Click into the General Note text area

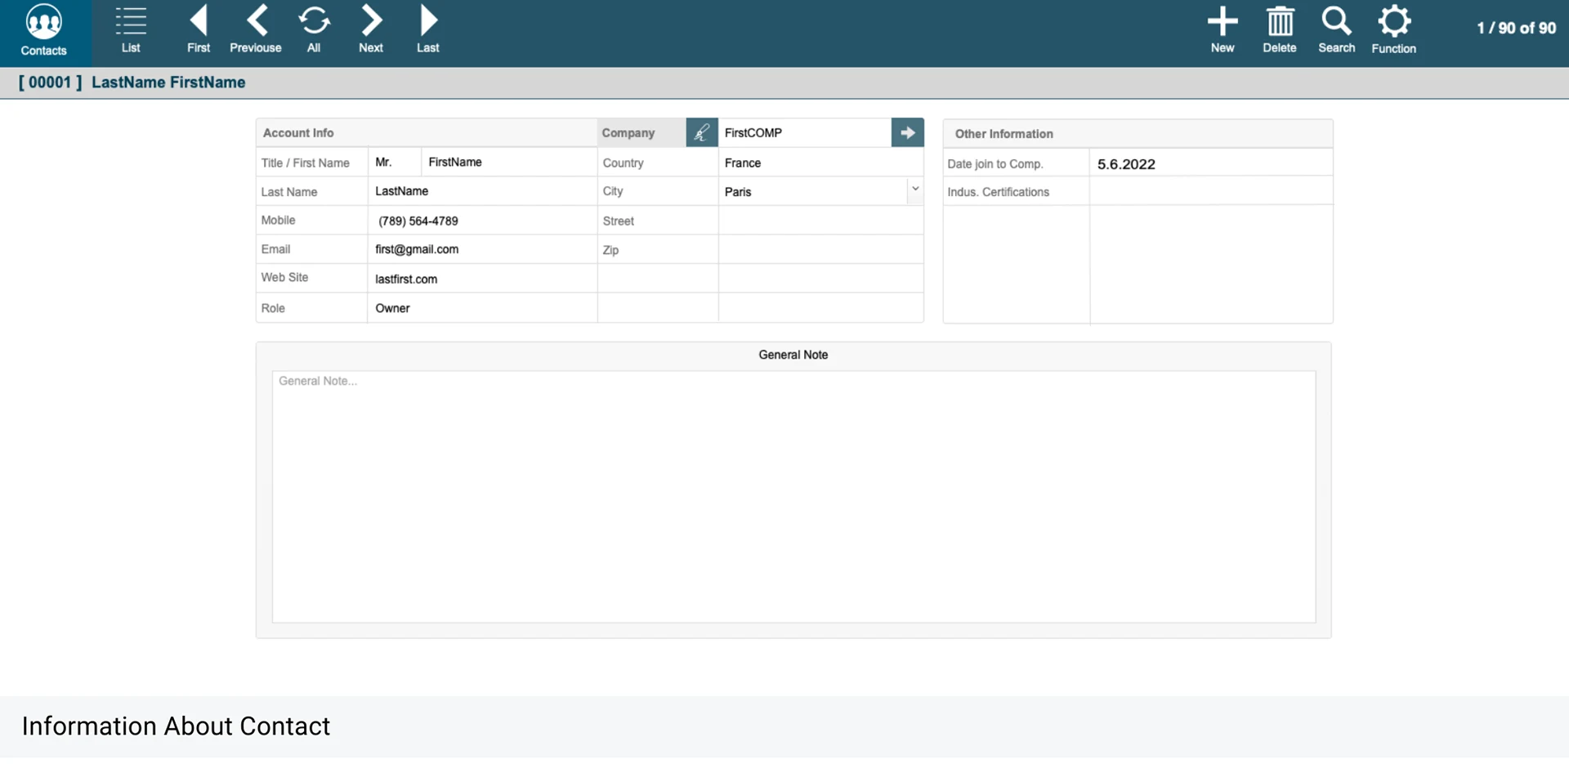coord(793,497)
